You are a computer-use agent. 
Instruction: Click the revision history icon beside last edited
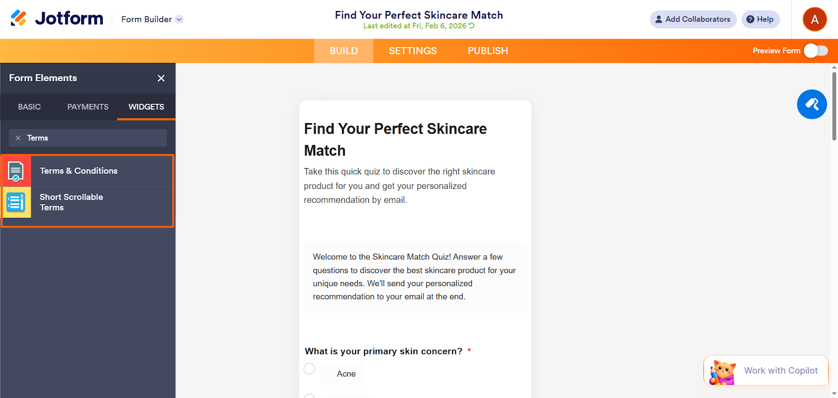pos(472,26)
